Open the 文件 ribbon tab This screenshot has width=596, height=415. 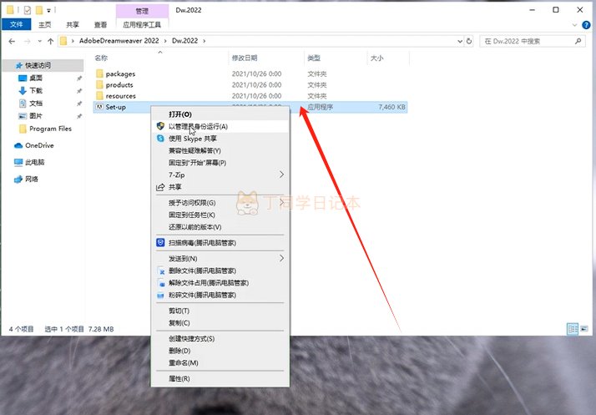coord(17,24)
